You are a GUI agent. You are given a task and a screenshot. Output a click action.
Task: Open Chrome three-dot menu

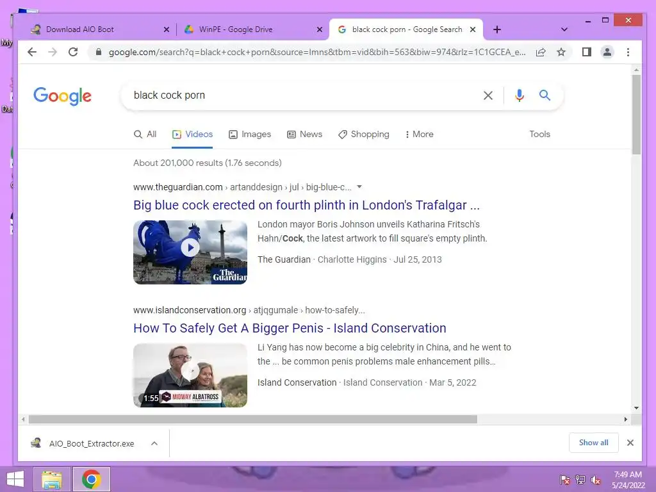(628, 52)
